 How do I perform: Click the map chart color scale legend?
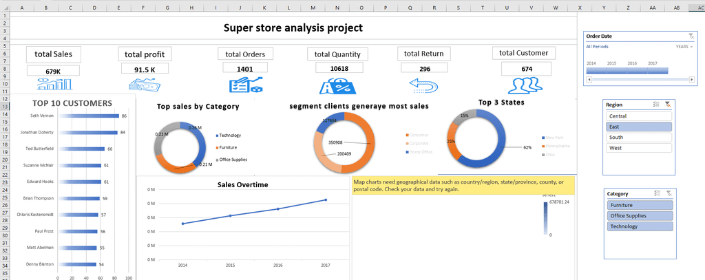tap(546, 218)
